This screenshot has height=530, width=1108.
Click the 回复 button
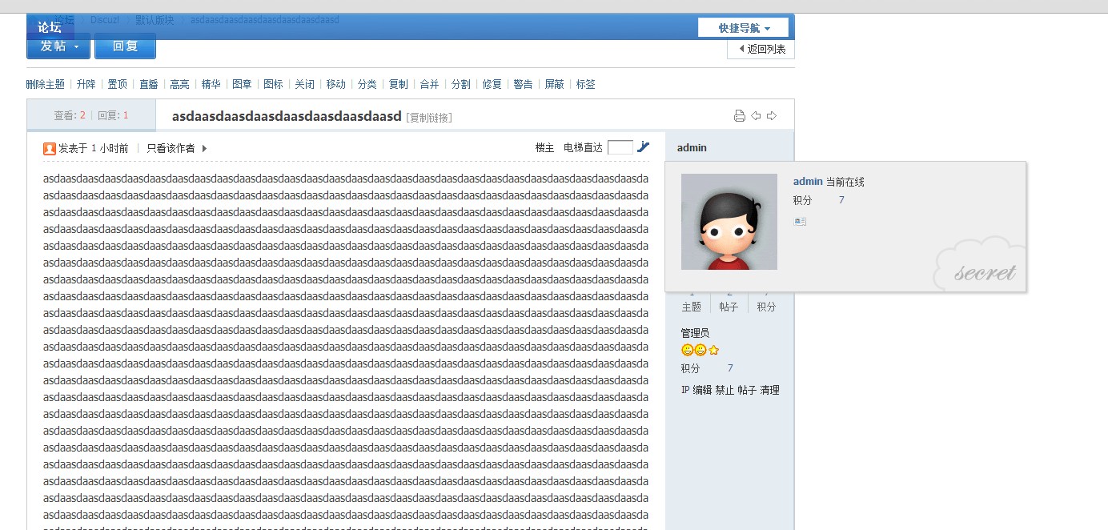125,46
